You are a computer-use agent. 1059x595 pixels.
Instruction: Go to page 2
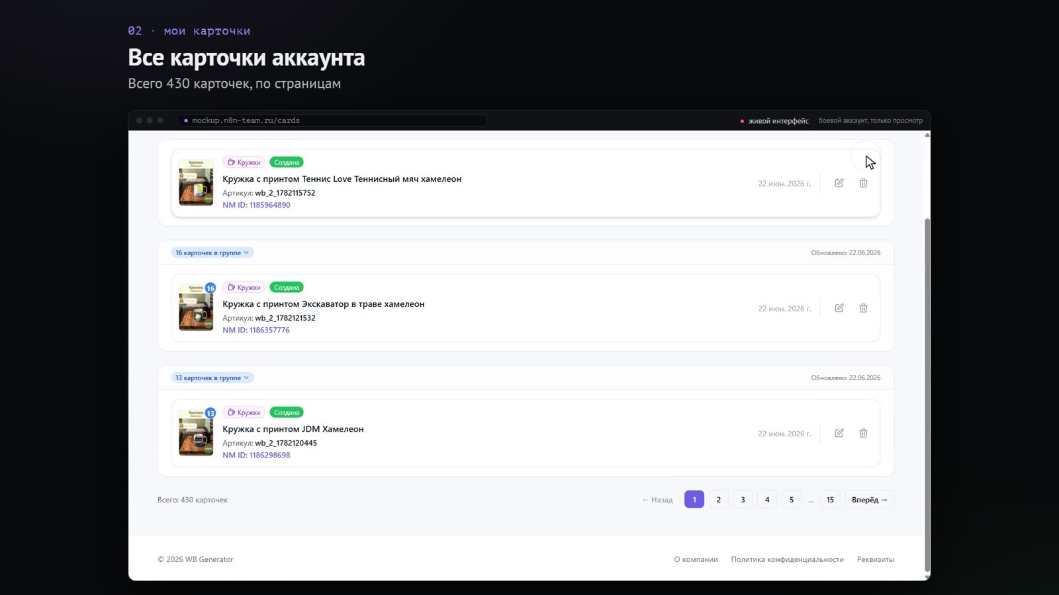tap(719, 499)
